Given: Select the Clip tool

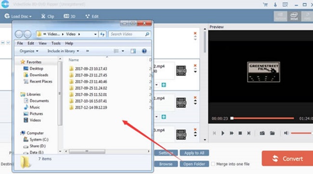Looking at the screenshot, I should 48,16.
